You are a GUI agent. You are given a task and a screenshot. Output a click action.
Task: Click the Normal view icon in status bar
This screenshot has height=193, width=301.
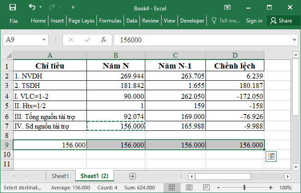click(x=172, y=188)
